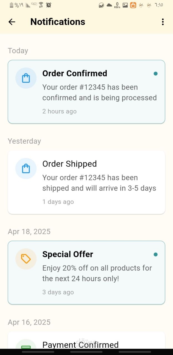The height and width of the screenshot is (355, 173).
Task: Tap the unread dot on Order Confirmed
Action: pos(156,74)
